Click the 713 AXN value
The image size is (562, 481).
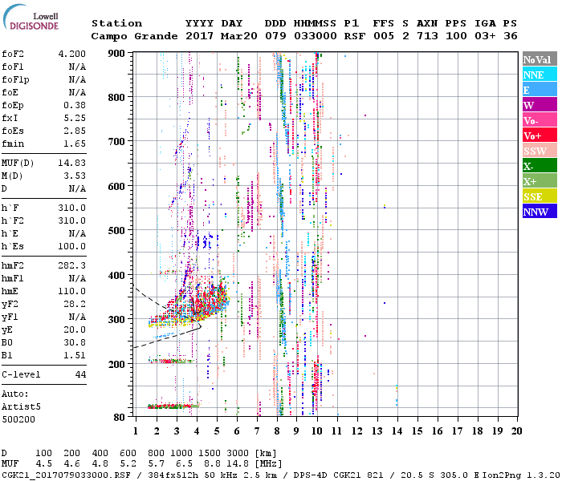tap(427, 36)
